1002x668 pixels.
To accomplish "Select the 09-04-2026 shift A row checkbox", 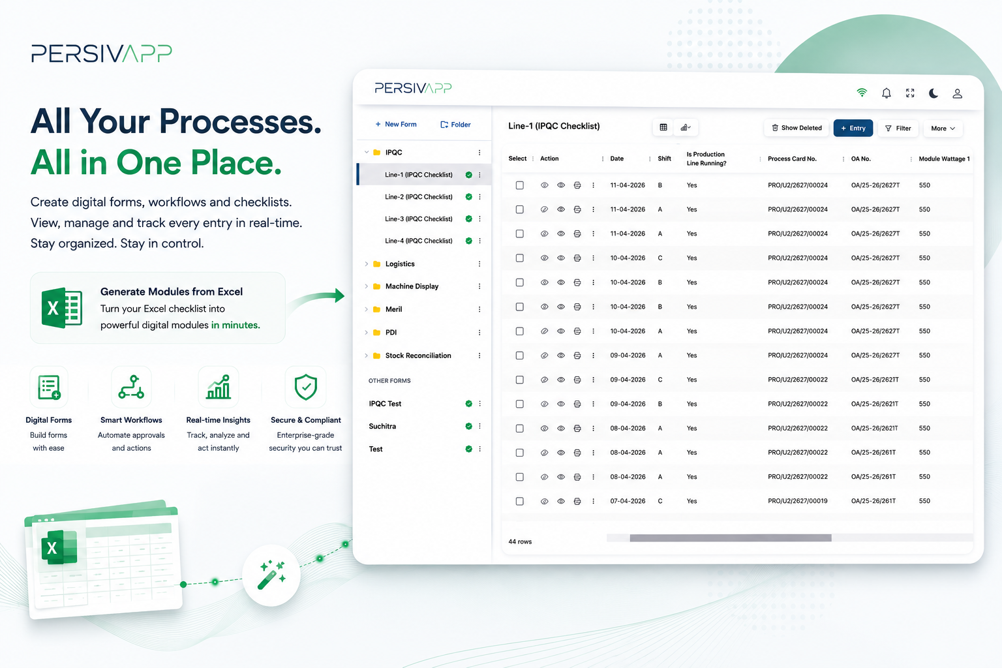I will tap(520, 356).
